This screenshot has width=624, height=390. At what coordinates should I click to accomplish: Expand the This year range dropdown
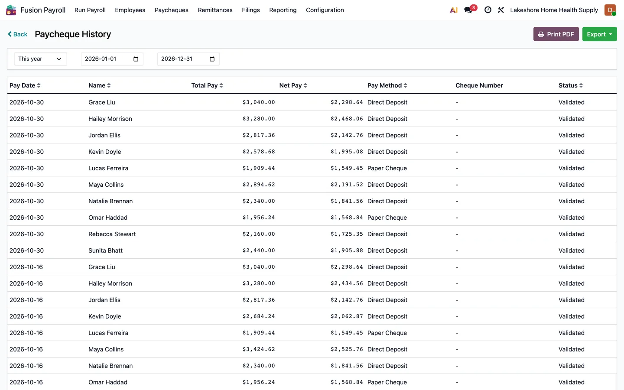[x=41, y=59]
